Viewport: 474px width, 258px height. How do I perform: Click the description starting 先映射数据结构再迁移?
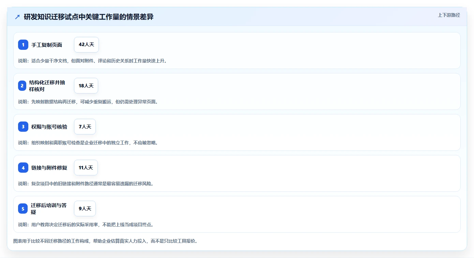(88, 102)
